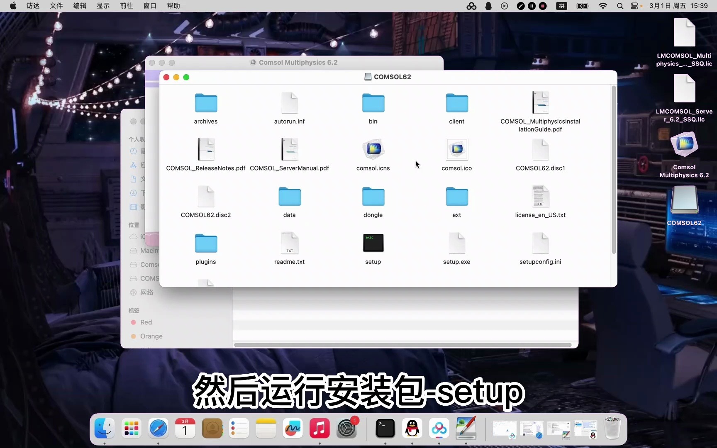Open Contacts app in the Dock

point(212,429)
